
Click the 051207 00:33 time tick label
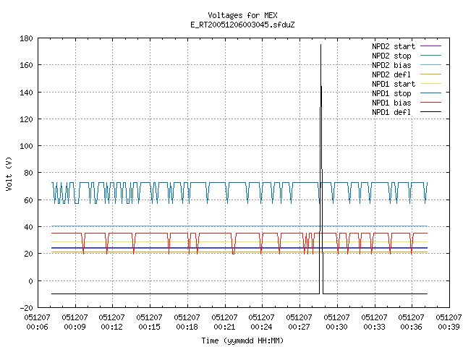[x=374, y=322]
